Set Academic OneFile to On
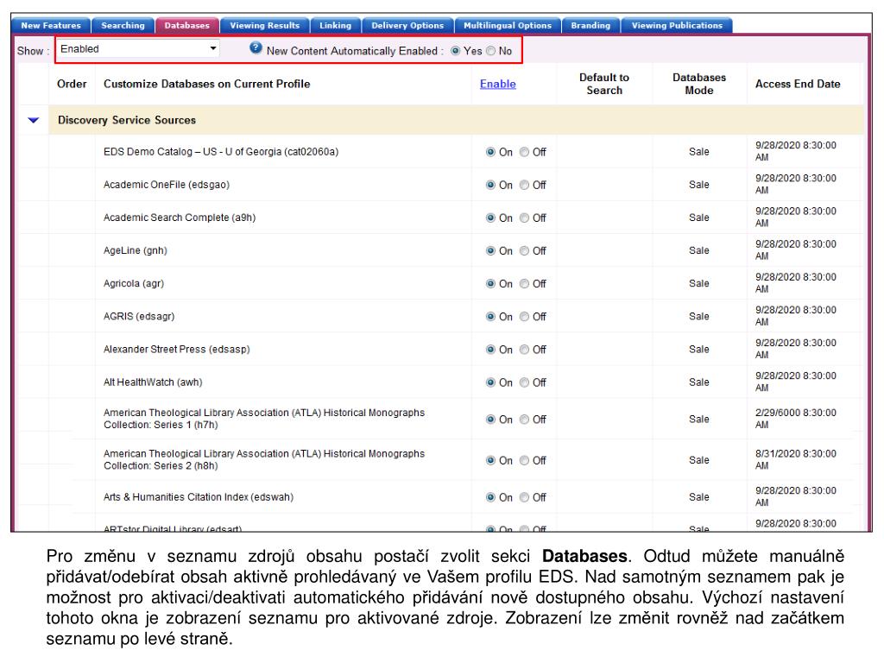 tap(490, 185)
